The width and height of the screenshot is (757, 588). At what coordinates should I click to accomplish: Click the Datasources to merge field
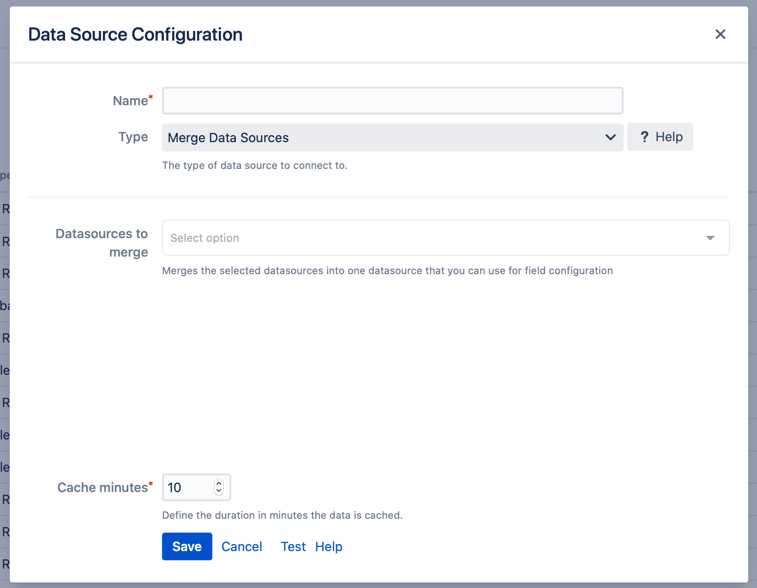(x=415, y=238)
